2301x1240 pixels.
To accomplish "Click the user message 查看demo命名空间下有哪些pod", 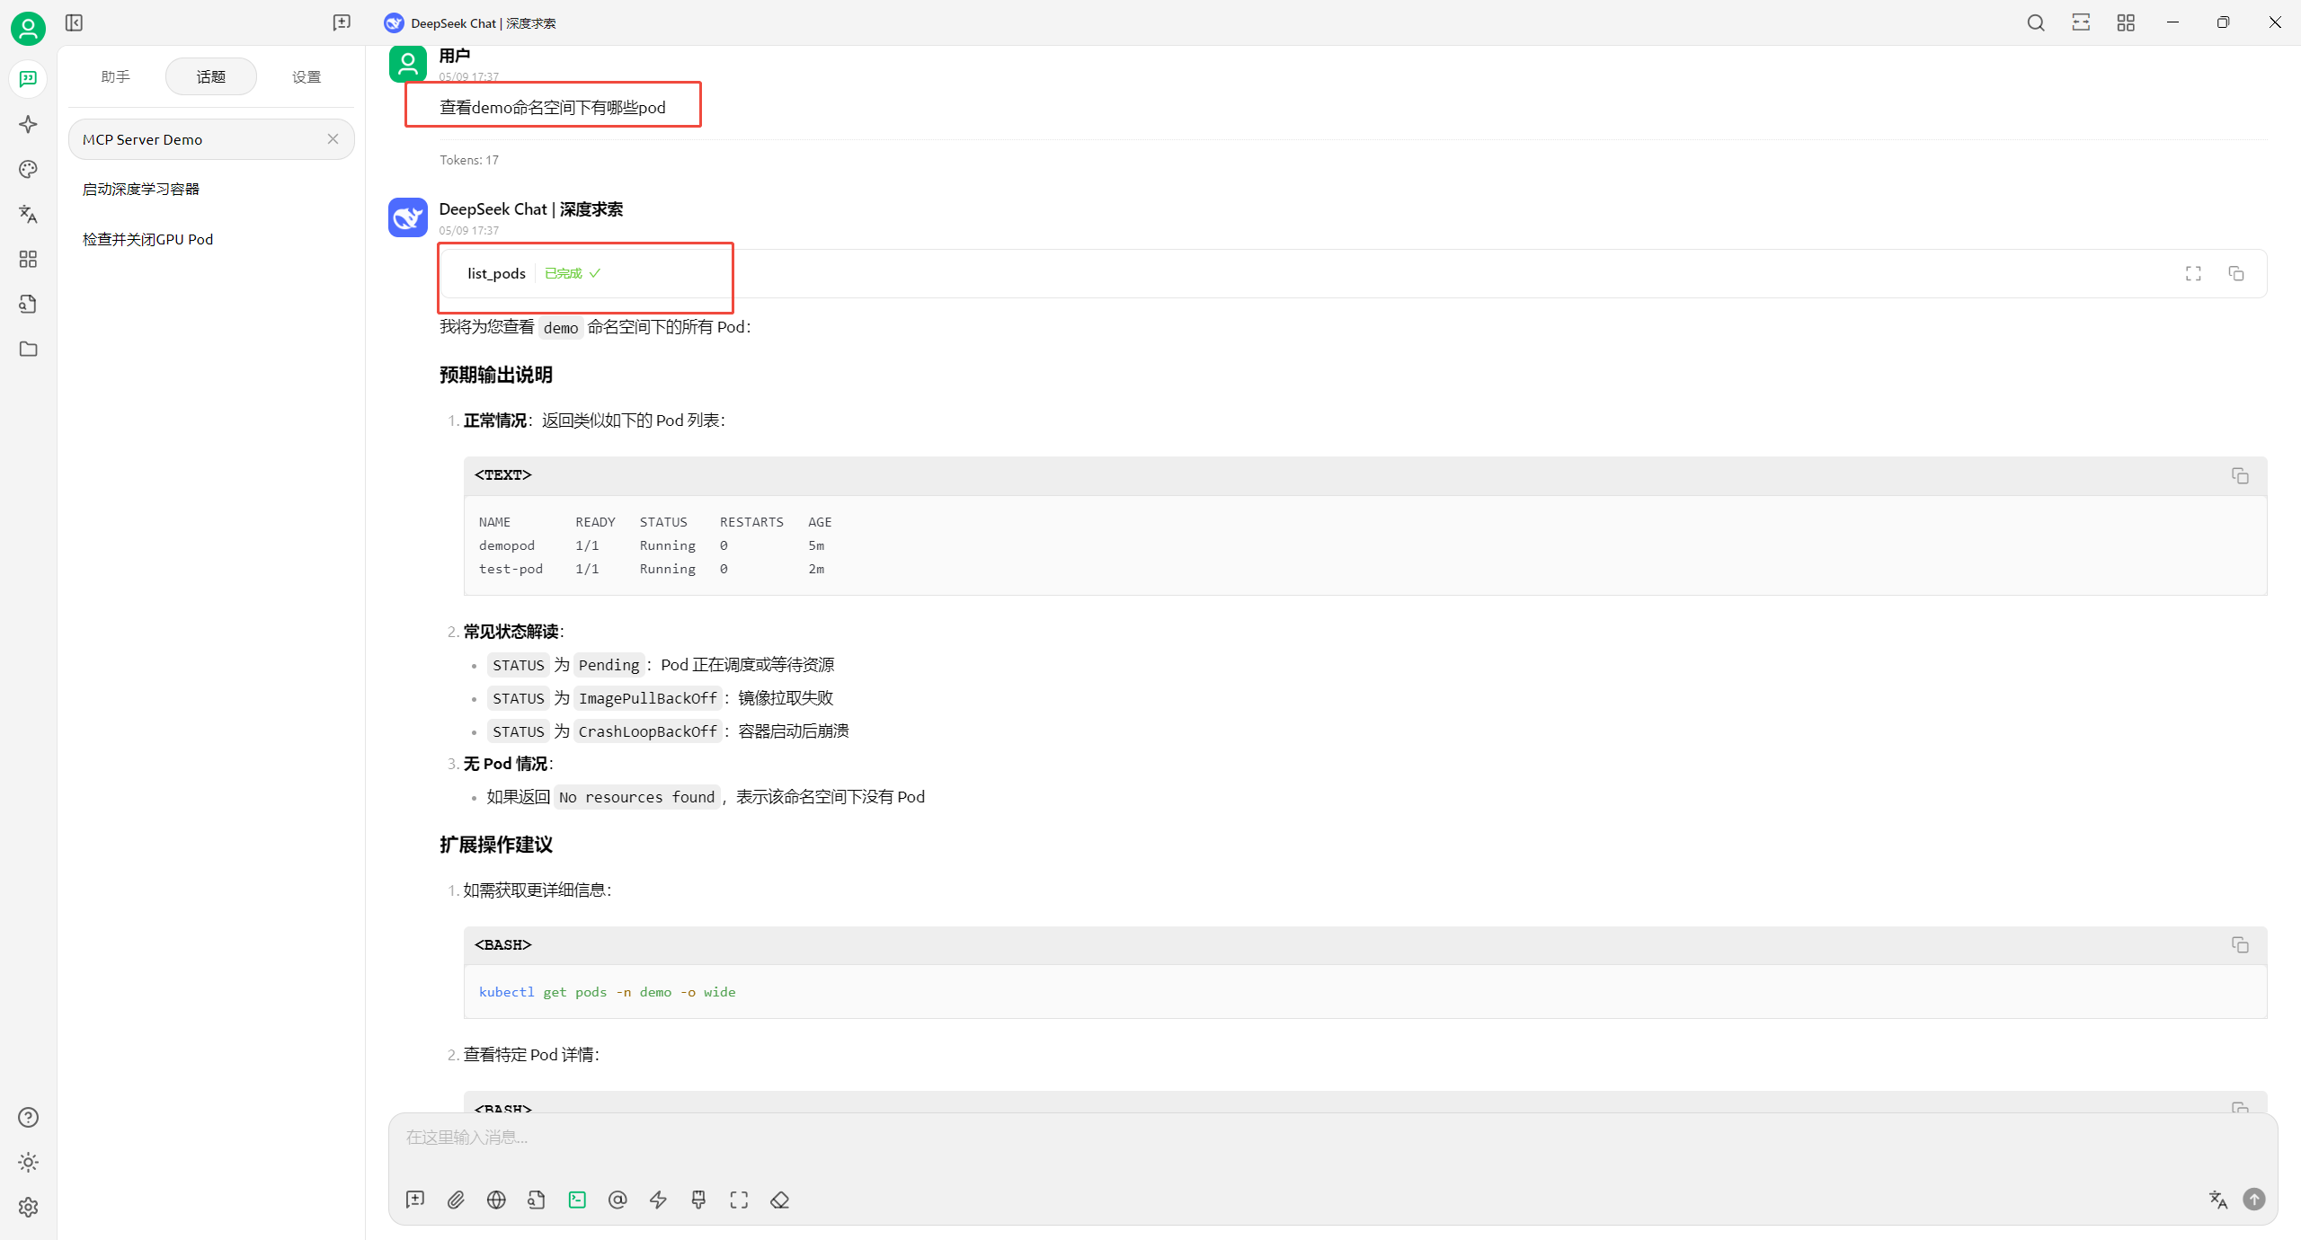I will pyautogui.click(x=552, y=108).
